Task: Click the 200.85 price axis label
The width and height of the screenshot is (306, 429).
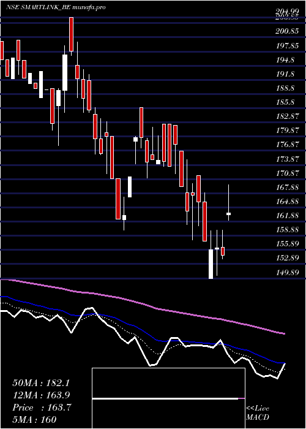Action: tap(287, 31)
